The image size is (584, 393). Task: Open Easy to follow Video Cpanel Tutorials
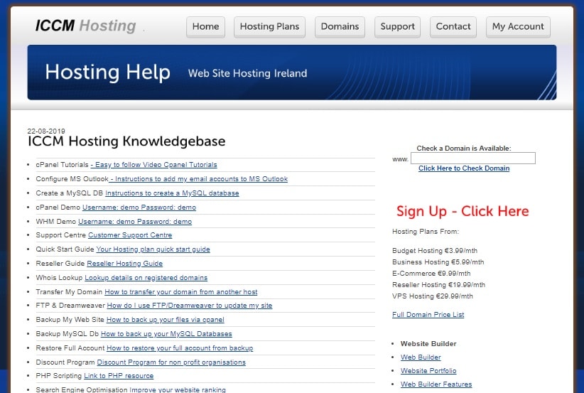click(x=154, y=165)
